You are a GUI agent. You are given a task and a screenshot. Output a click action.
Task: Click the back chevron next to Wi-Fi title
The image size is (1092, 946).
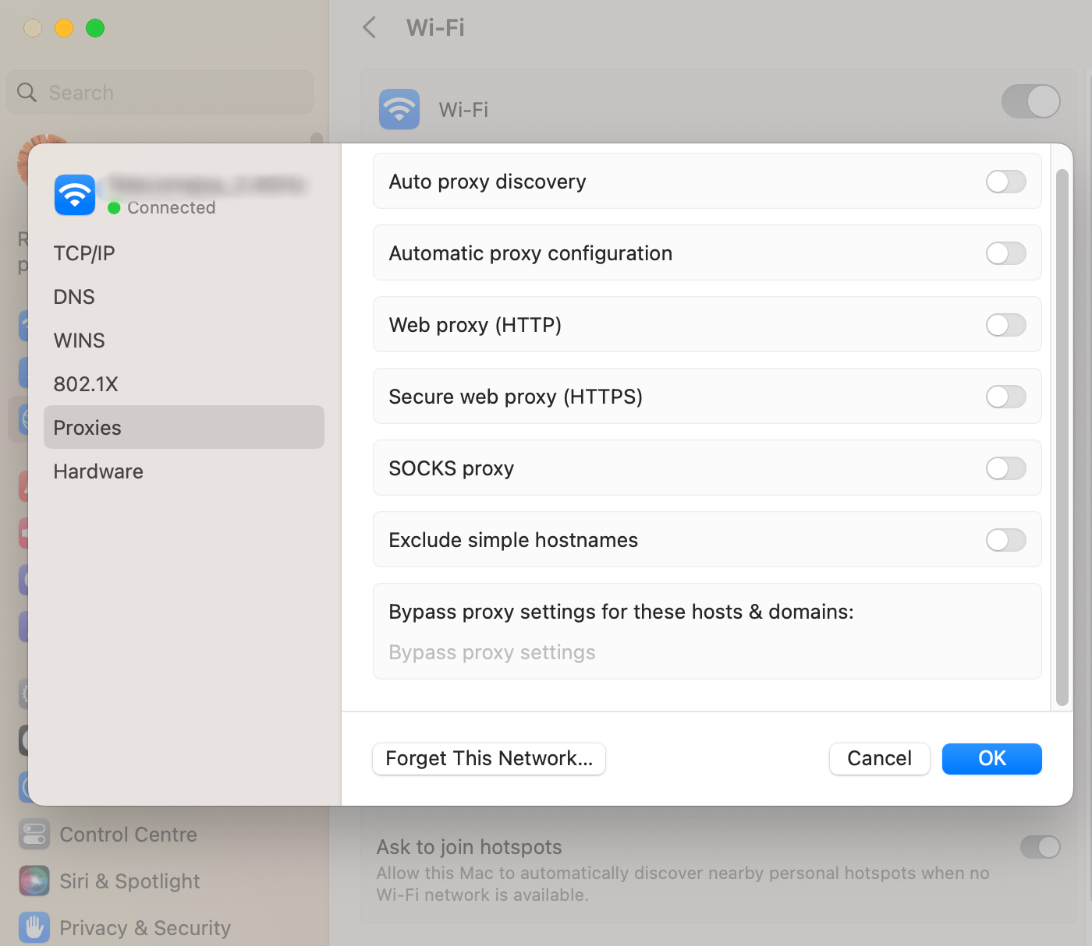370,28
